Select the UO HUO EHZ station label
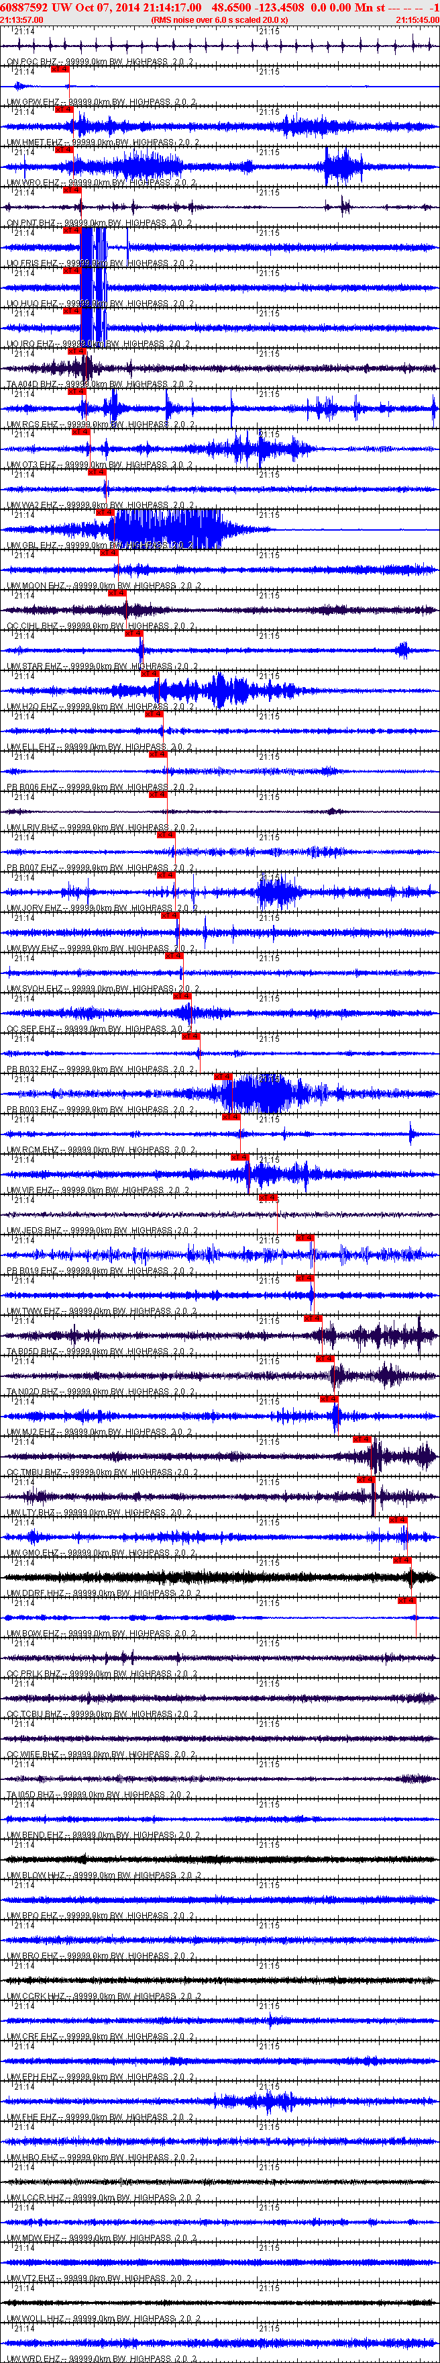The image size is (440, 2363). coord(100,304)
